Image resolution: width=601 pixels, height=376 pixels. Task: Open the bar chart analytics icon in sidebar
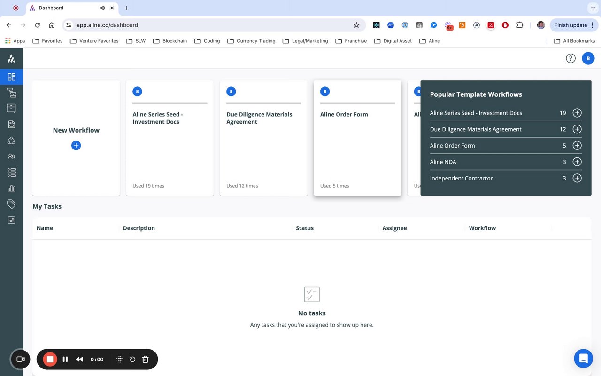pos(11,188)
